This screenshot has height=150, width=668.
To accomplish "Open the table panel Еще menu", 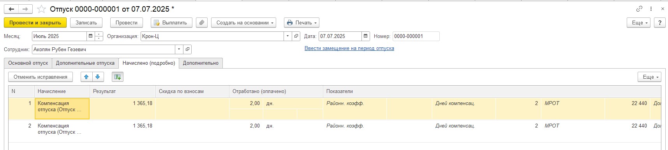I will (649, 77).
